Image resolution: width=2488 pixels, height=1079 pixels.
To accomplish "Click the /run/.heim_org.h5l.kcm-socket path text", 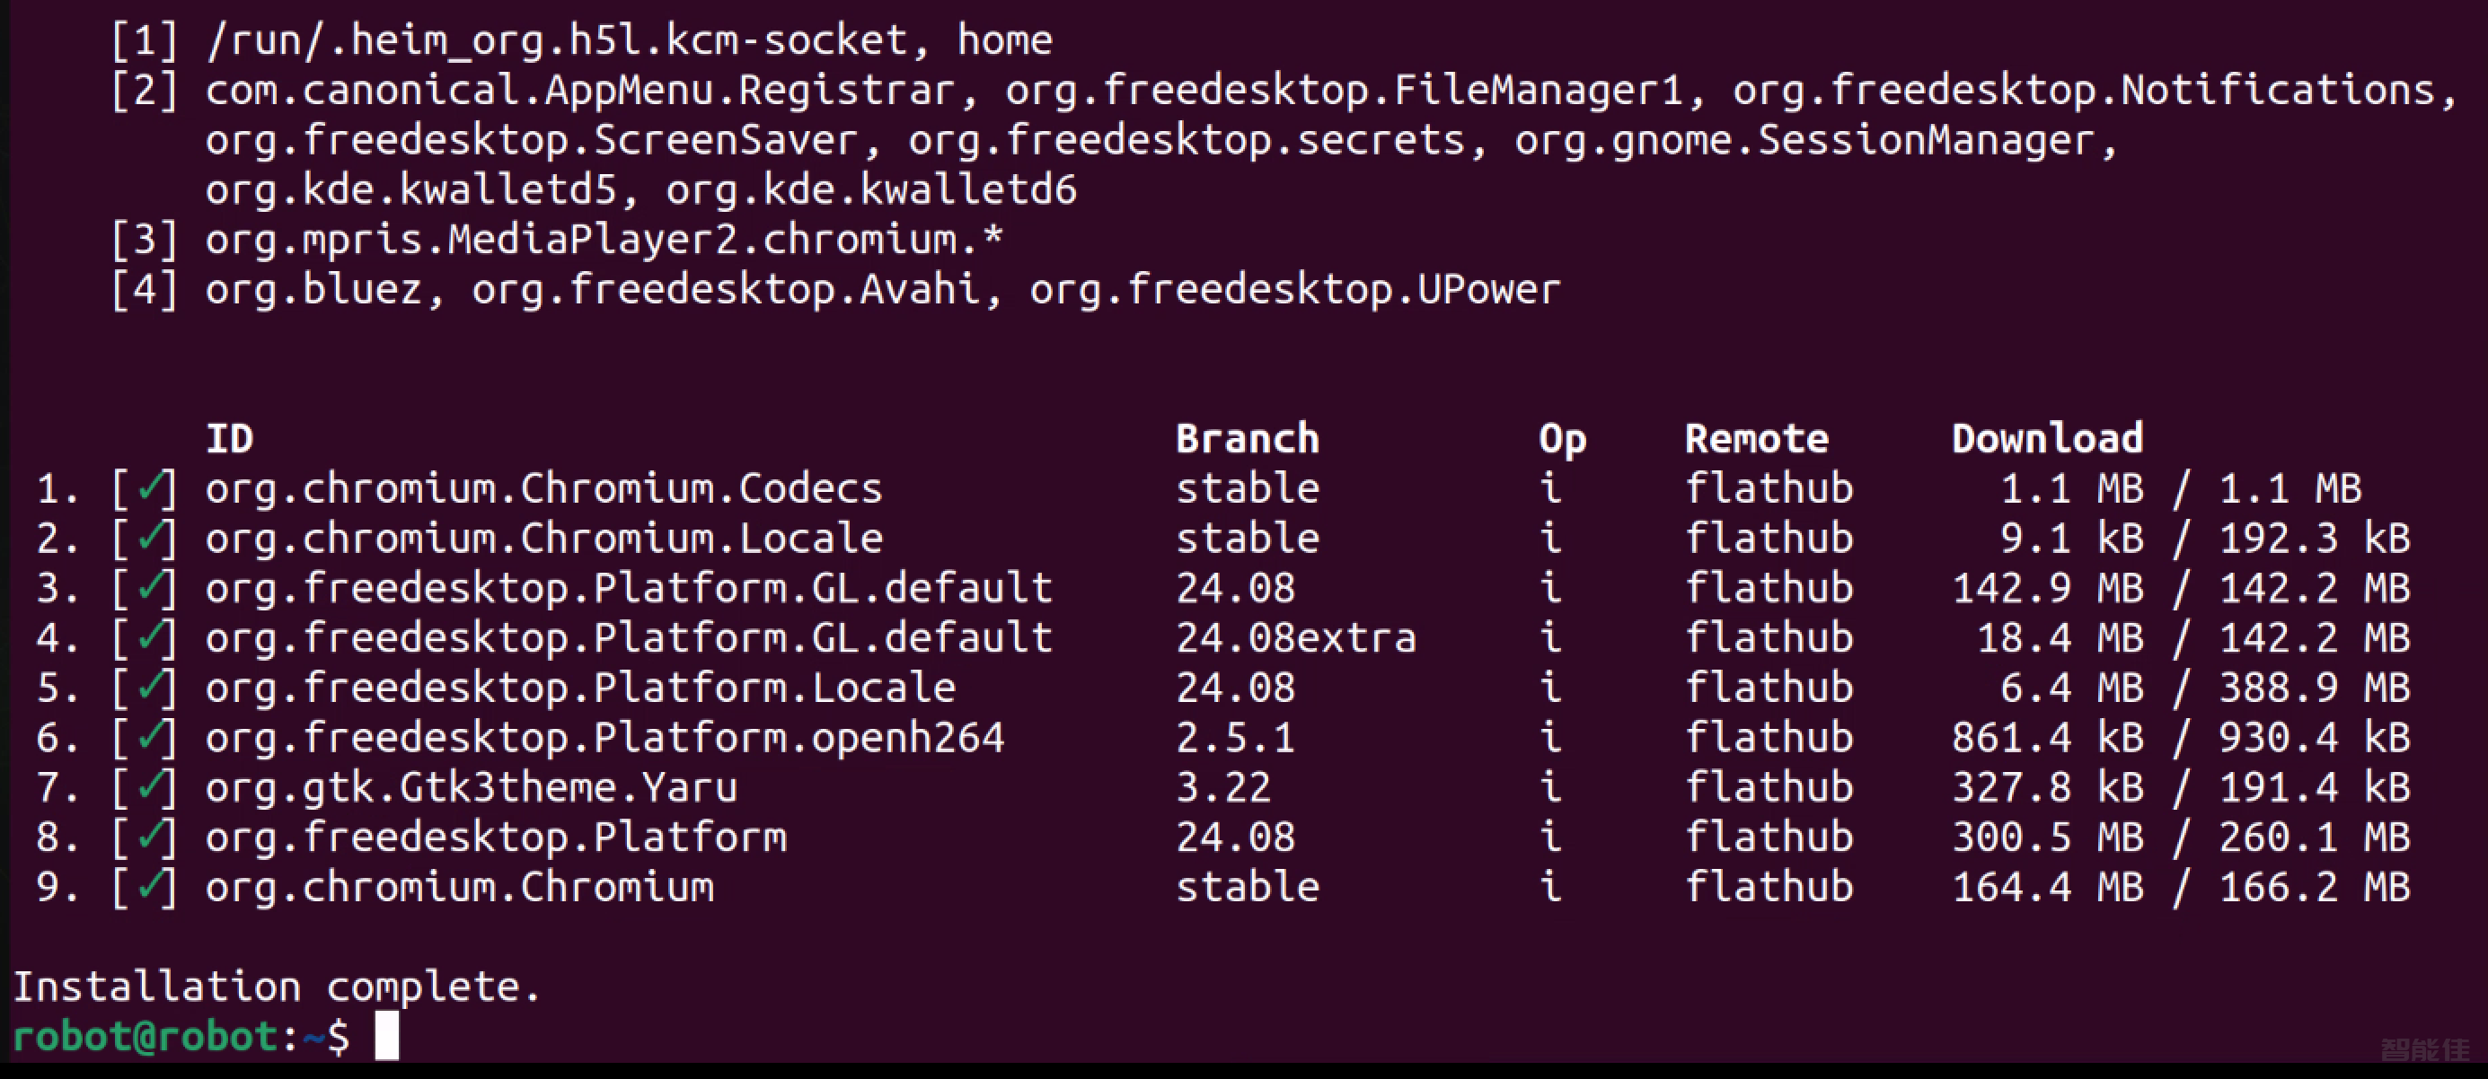I will (x=557, y=39).
